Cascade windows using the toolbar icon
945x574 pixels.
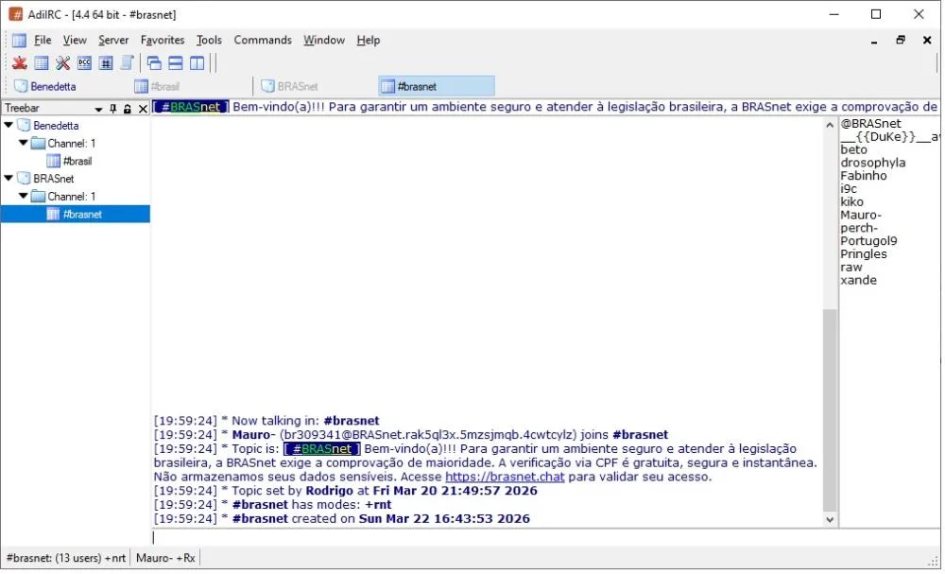pyautogui.click(x=152, y=63)
